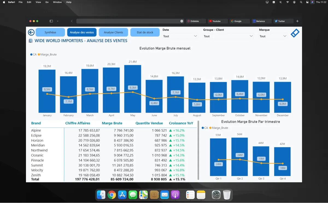The height and width of the screenshot is (203, 328).
Task: Expand the Groupe - Client dropdown
Action: click(x=229, y=36)
